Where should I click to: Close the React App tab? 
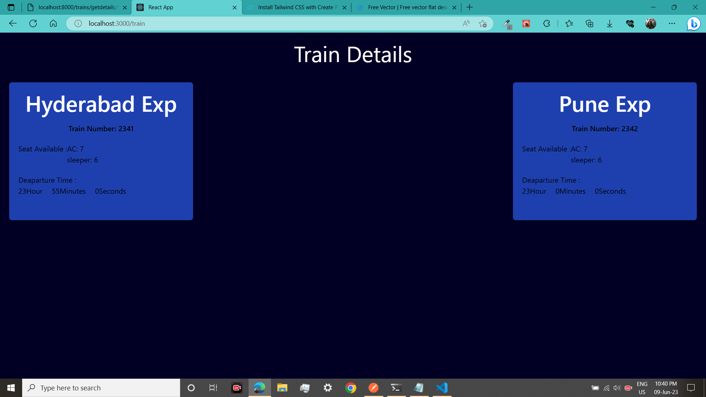click(235, 7)
